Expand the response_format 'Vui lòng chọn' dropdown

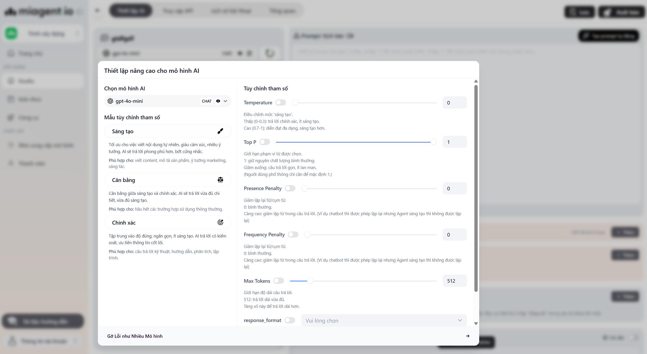click(x=384, y=321)
